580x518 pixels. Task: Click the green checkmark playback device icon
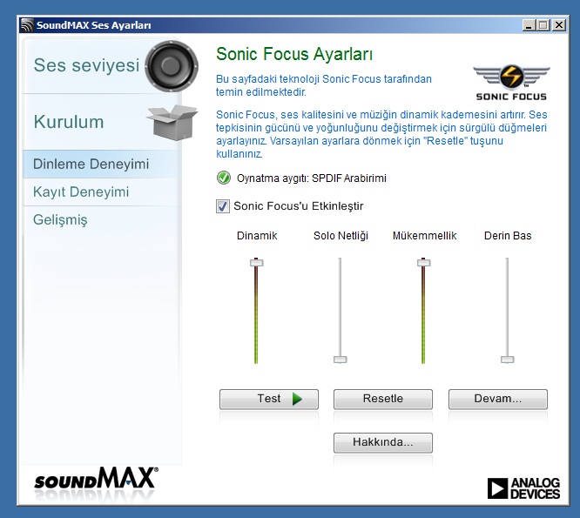pyautogui.click(x=224, y=178)
